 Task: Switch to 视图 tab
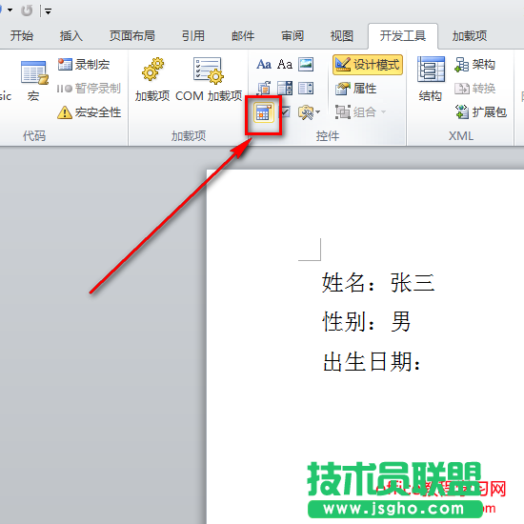(x=342, y=35)
